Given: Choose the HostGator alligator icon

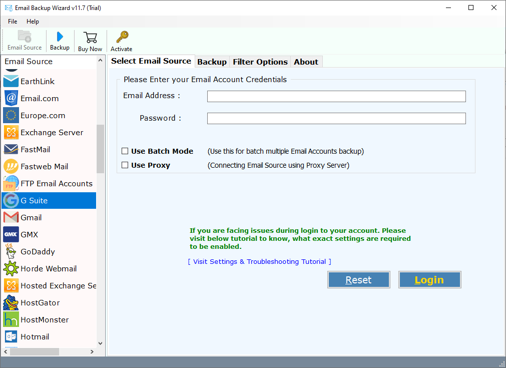Looking at the screenshot, I should pos(11,302).
